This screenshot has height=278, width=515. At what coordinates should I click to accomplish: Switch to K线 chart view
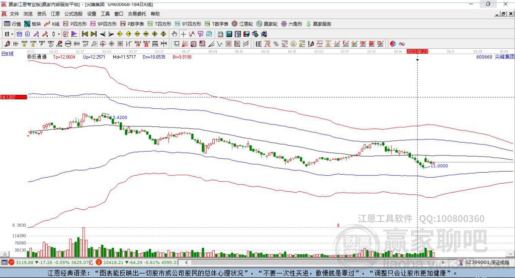(x=52, y=24)
